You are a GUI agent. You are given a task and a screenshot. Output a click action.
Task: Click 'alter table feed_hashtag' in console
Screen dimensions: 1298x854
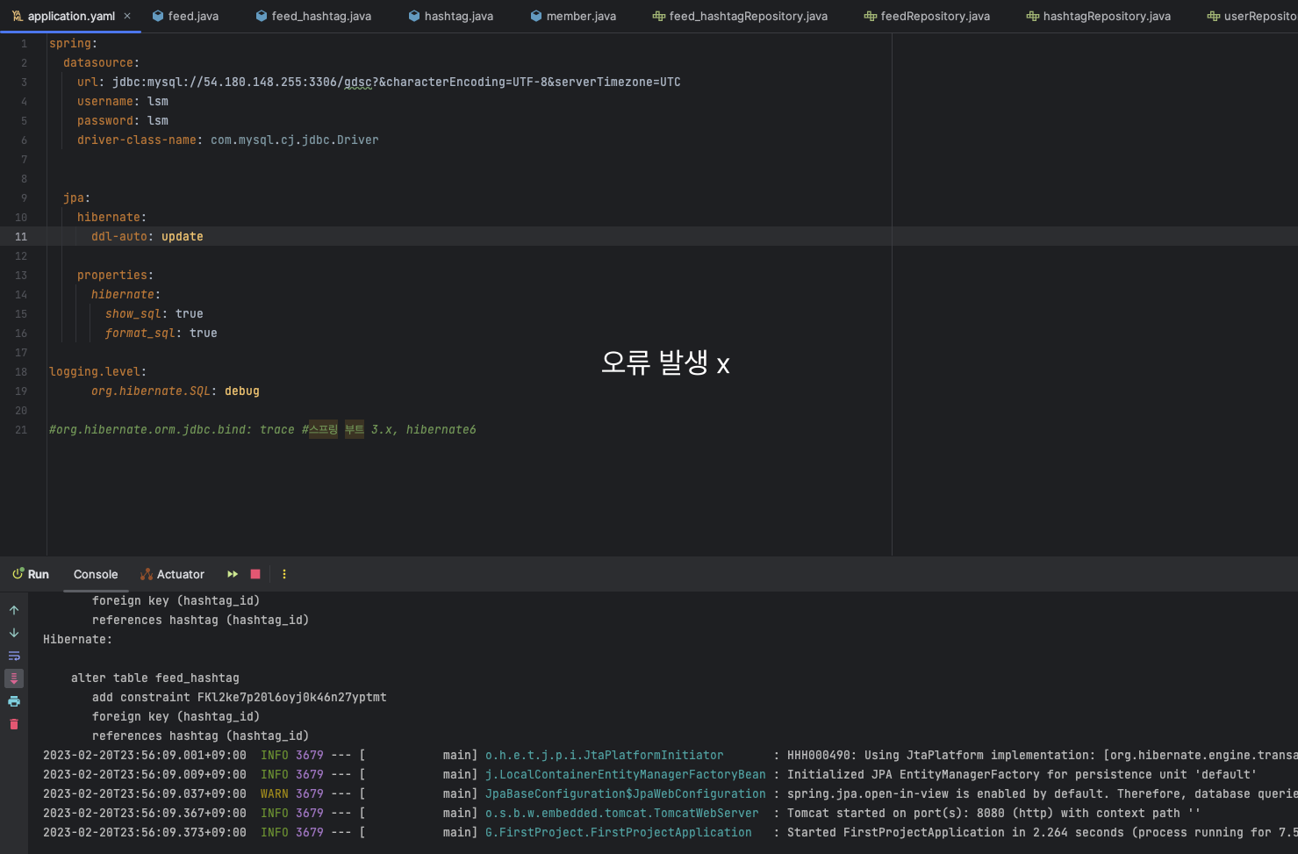155,678
